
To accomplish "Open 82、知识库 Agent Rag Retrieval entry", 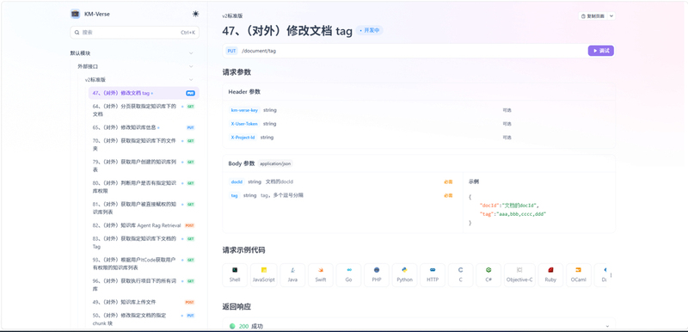I will coord(144,225).
